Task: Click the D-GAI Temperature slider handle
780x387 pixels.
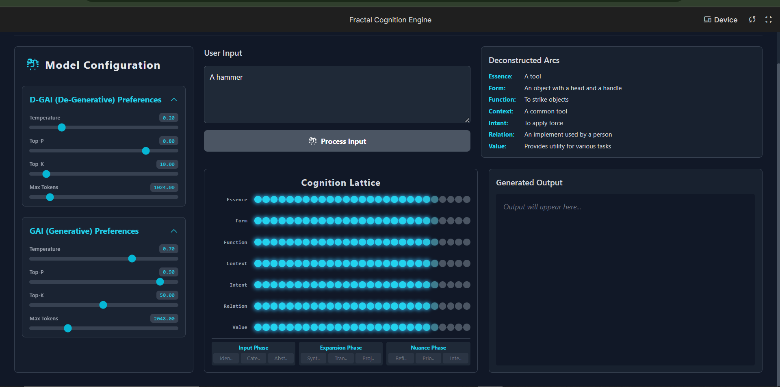Action: tap(62, 128)
